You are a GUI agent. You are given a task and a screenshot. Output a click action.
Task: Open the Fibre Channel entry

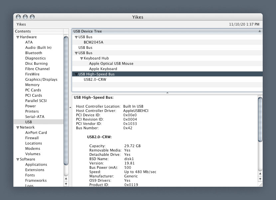click(x=37, y=69)
